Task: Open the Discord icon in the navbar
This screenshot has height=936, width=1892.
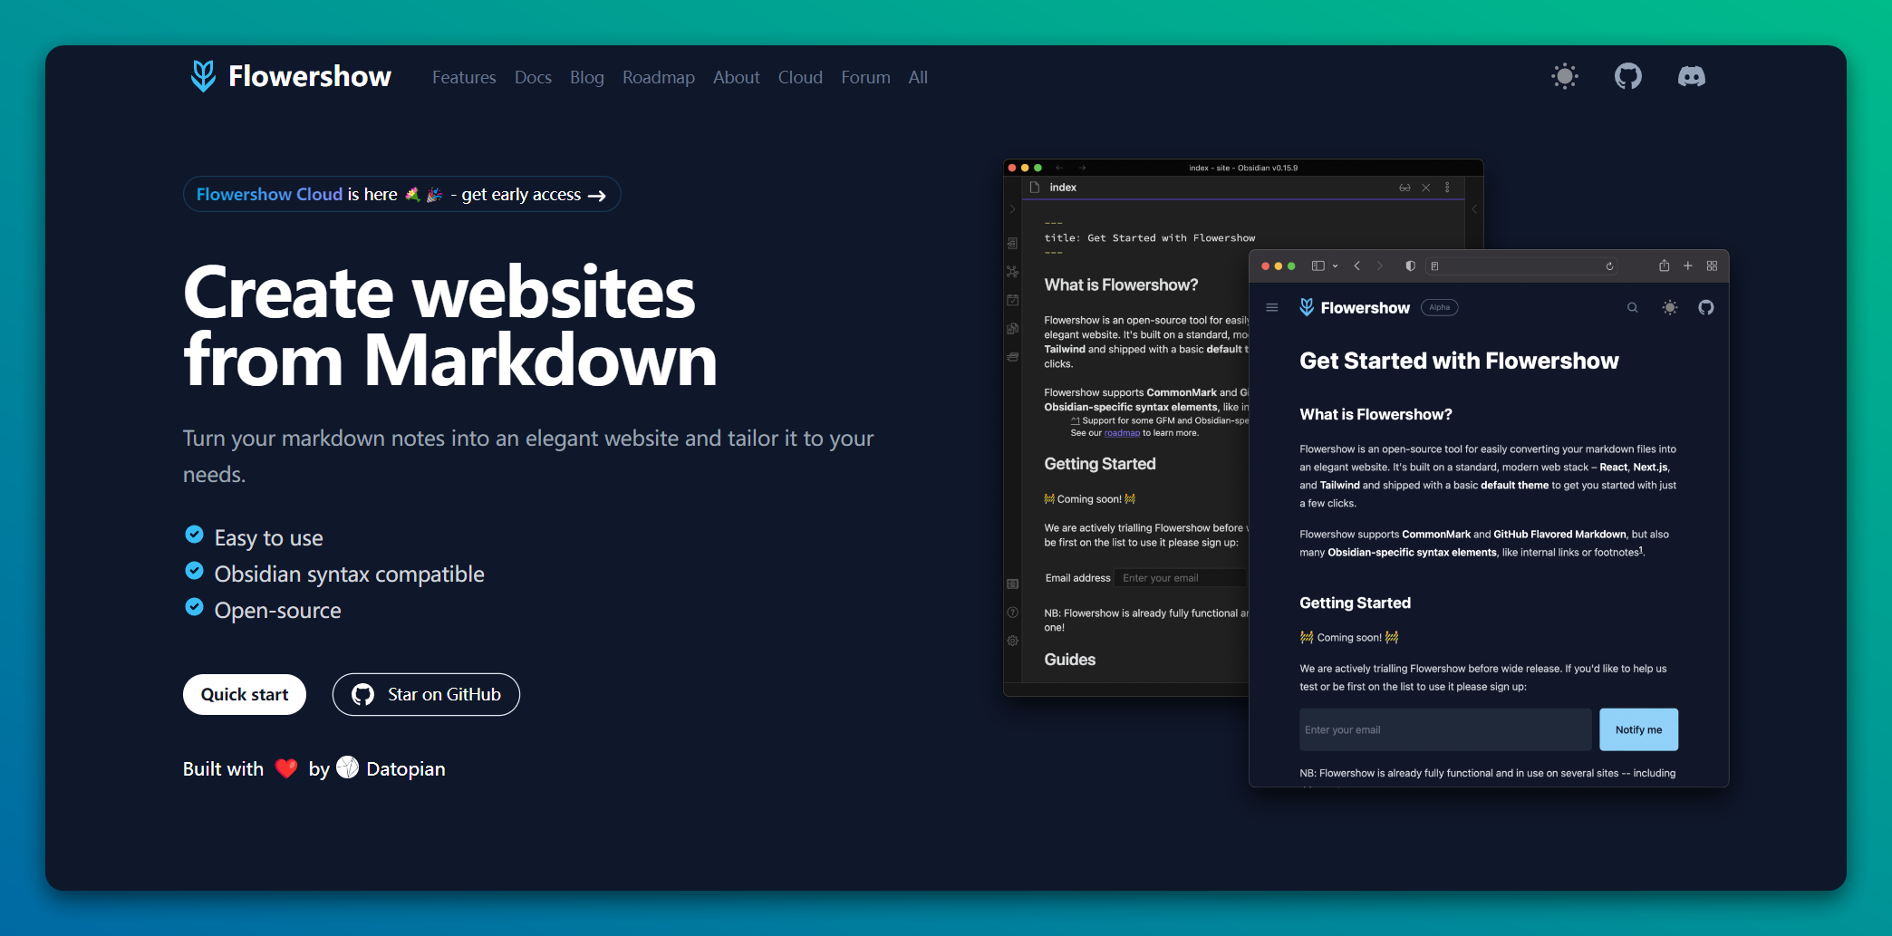Action: tap(1692, 76)
